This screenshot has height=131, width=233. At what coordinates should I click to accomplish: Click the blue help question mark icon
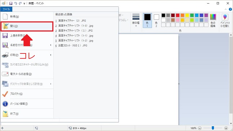pyautogui.click(x=230, y=9)
